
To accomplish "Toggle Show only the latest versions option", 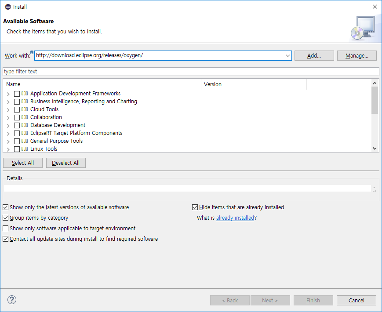I will 5,207.
